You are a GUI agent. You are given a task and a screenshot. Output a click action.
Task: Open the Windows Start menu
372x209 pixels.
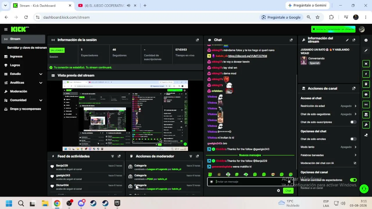click(9, 203)
